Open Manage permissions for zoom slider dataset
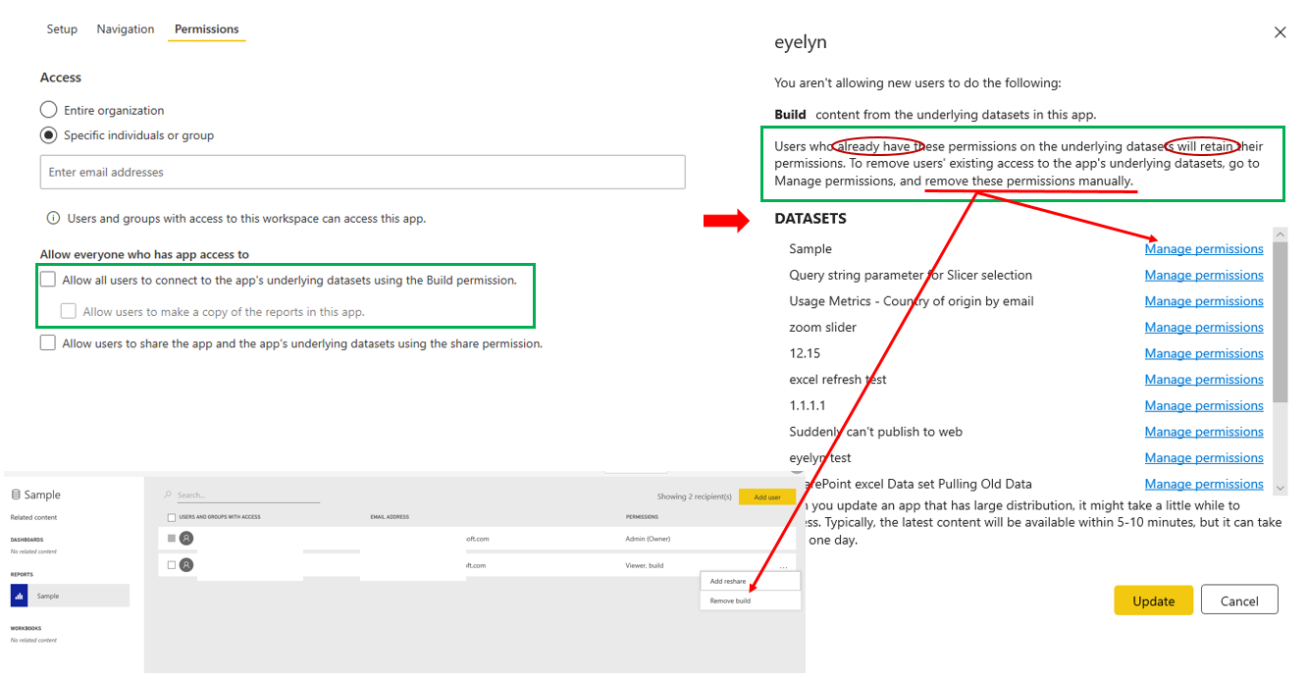 1204,328
